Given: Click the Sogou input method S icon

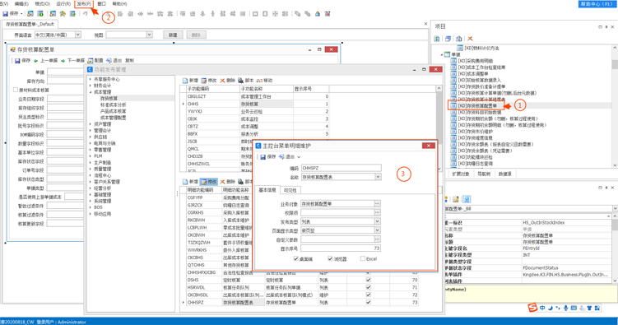Looking at the screenshot, I should point(532,307).
